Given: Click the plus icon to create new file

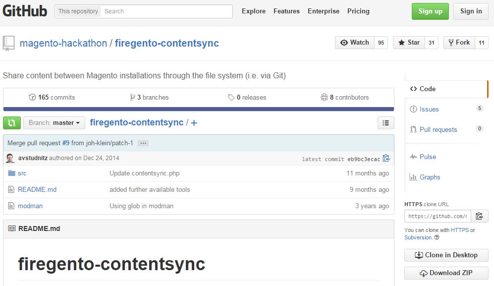Looking at the screenshot, I should click(x=194, y=123).
